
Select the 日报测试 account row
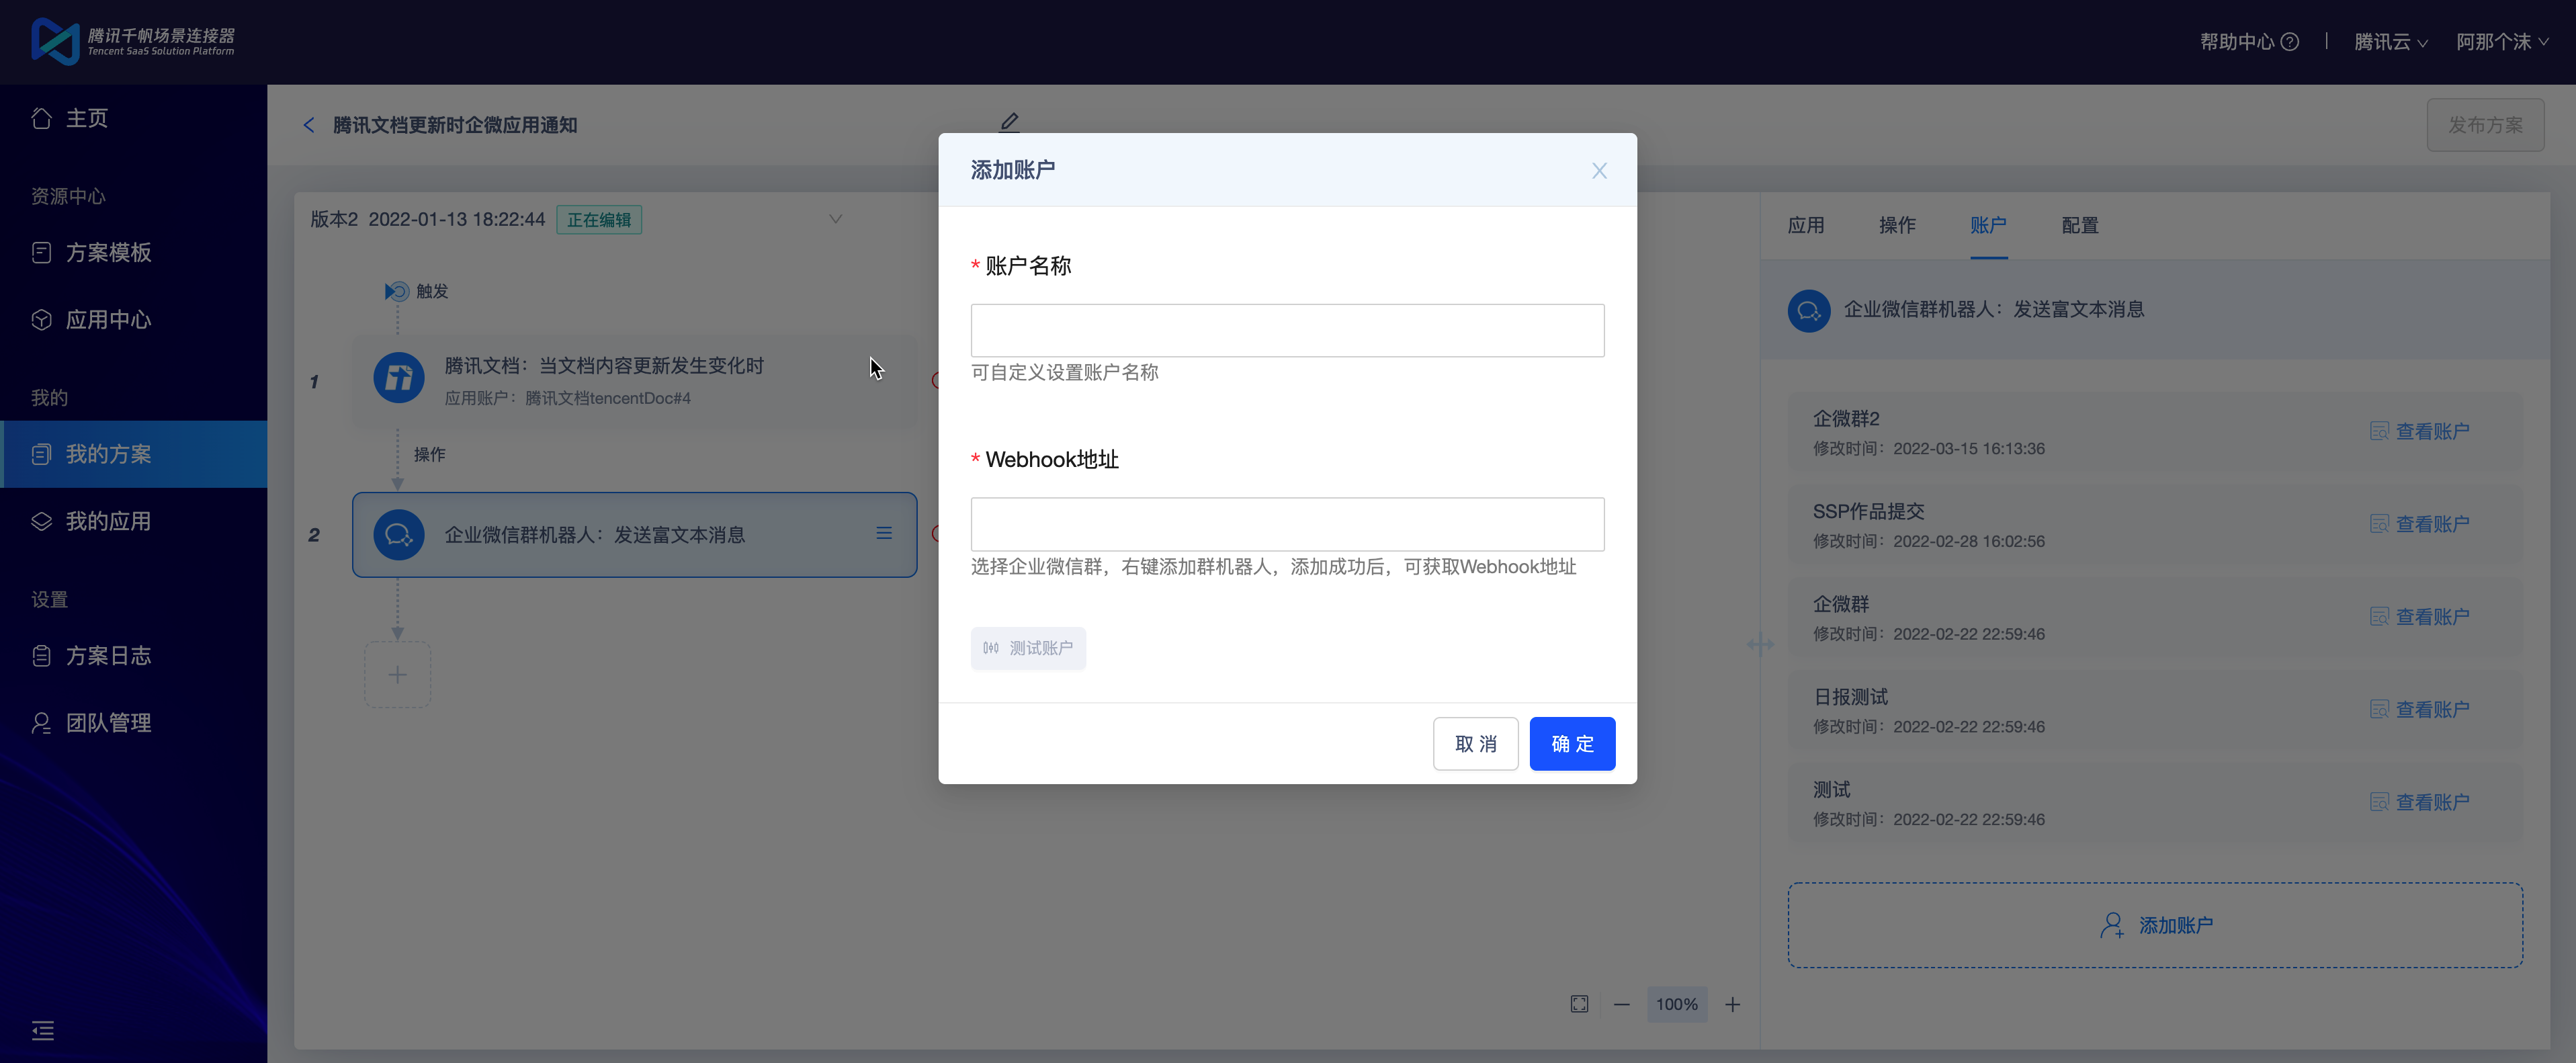(2155, 710)
